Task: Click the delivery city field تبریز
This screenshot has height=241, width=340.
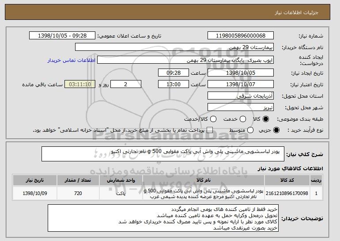Action: (x=241, y=107)
